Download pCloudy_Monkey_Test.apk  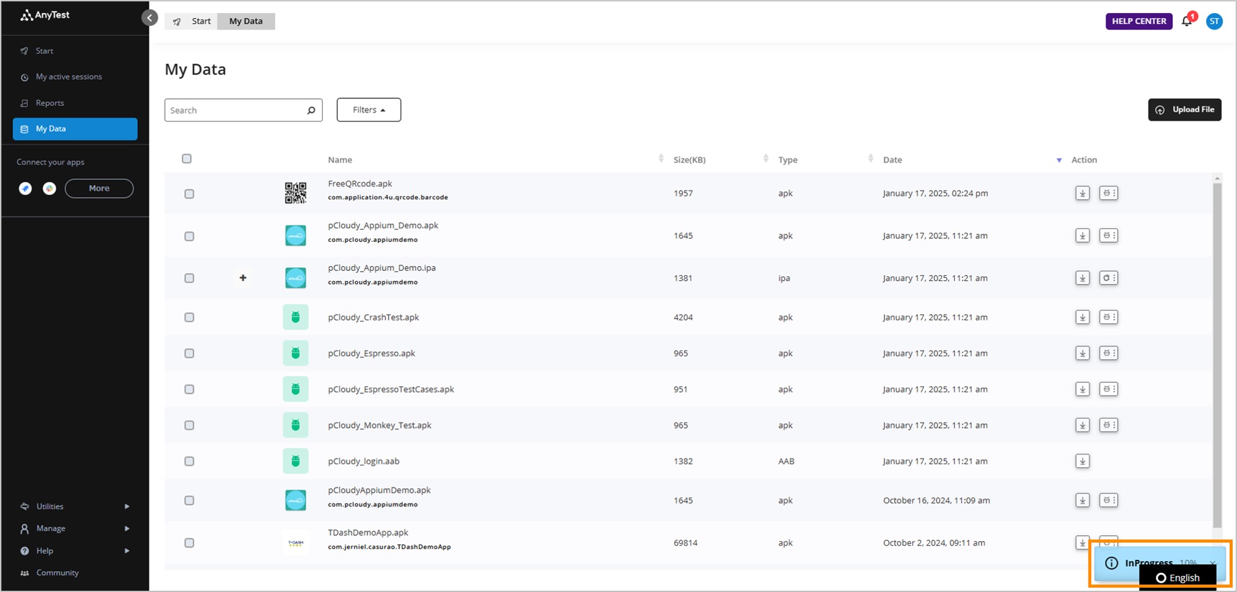click(1082, 425)
